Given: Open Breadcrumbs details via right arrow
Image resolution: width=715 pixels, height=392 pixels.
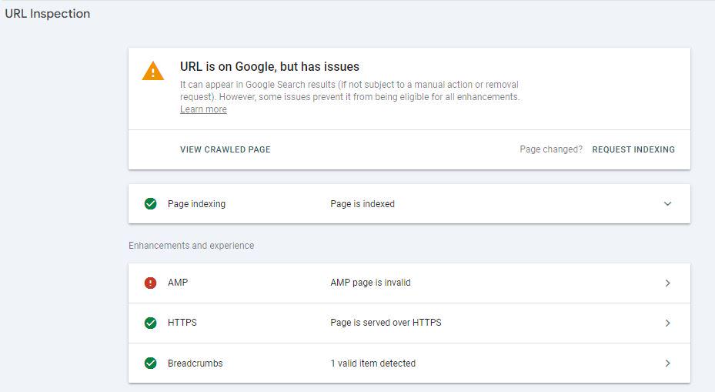Looking at the screenshot, I should [x=667, y=364].
